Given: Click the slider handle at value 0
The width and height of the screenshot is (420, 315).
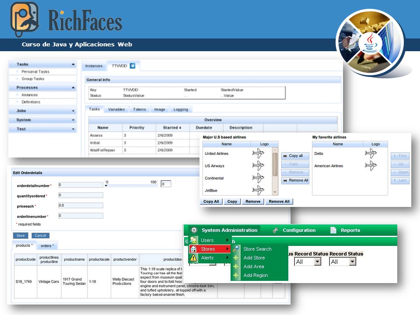Looking at the screenshot, I should click(x=106, y=185).
